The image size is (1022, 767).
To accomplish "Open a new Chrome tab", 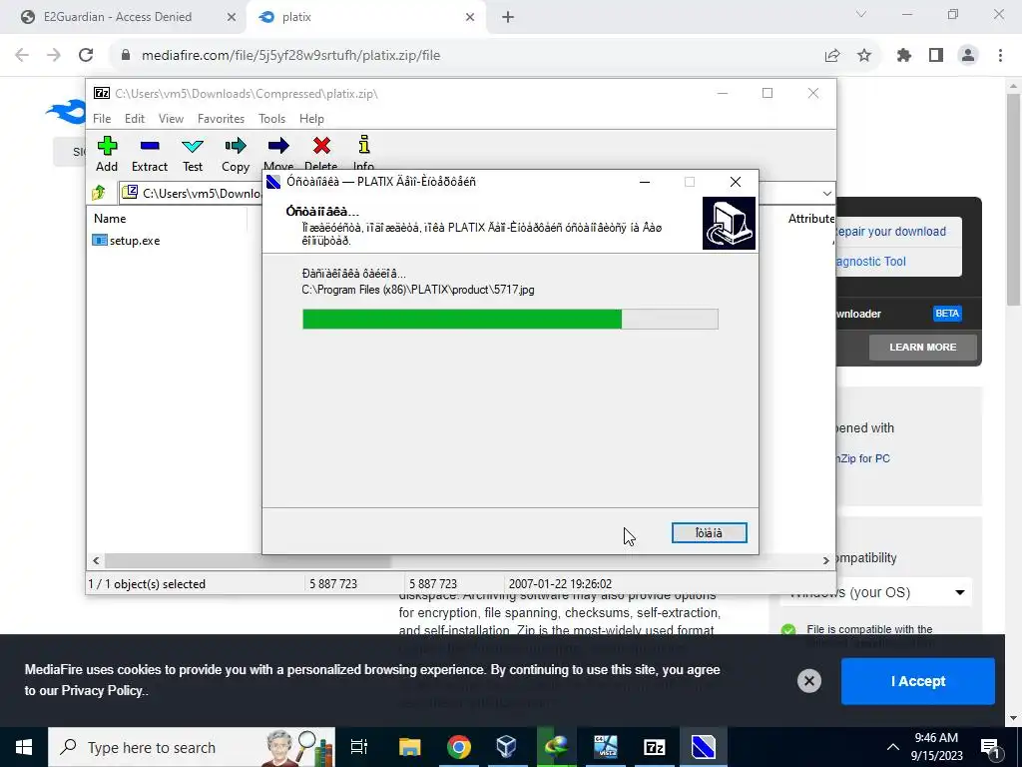I will pos(508,17).
